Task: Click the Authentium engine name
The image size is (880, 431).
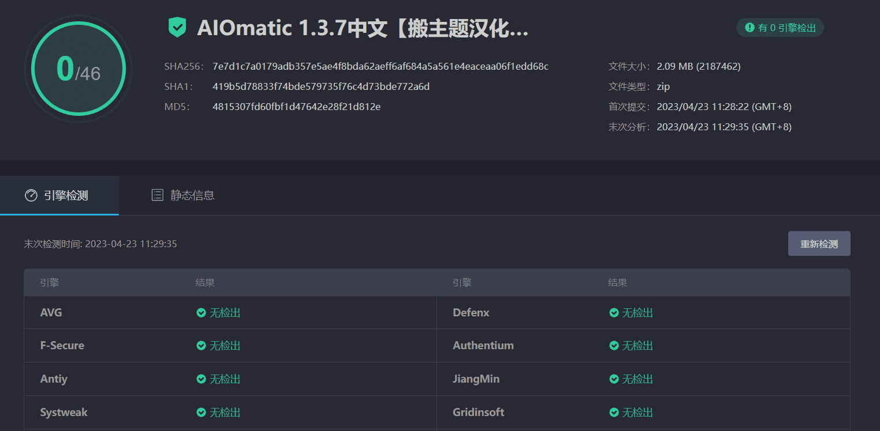Action: pos(483,346)
